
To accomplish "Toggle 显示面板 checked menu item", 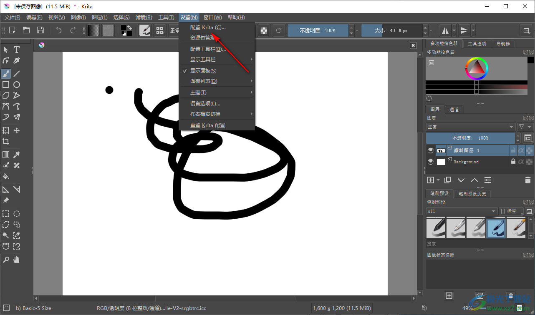I will tap(217, 71).
